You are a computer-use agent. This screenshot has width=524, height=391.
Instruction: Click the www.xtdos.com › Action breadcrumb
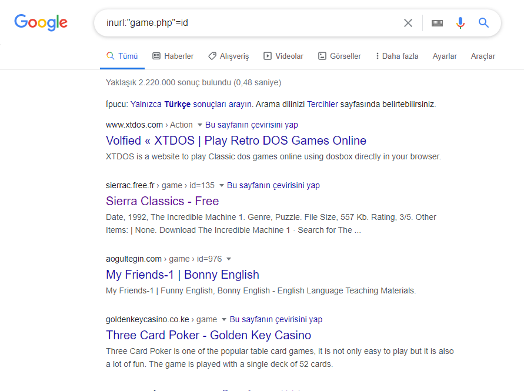coord(149,125)
